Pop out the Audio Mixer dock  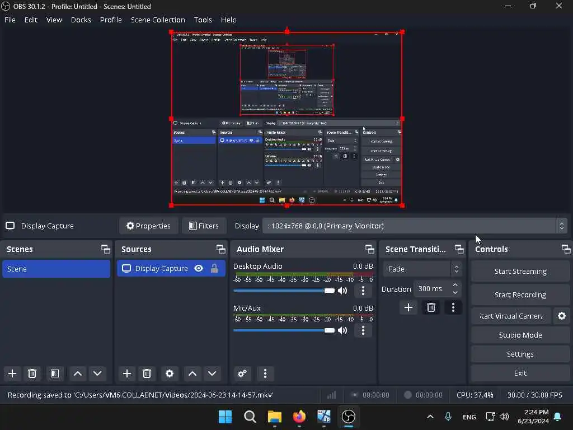pos(370,249)
